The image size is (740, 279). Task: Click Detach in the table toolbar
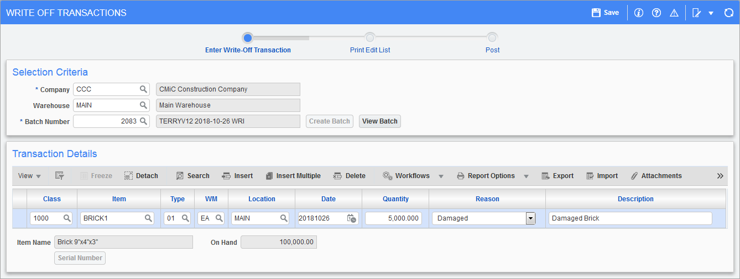[x=141, y=176]
